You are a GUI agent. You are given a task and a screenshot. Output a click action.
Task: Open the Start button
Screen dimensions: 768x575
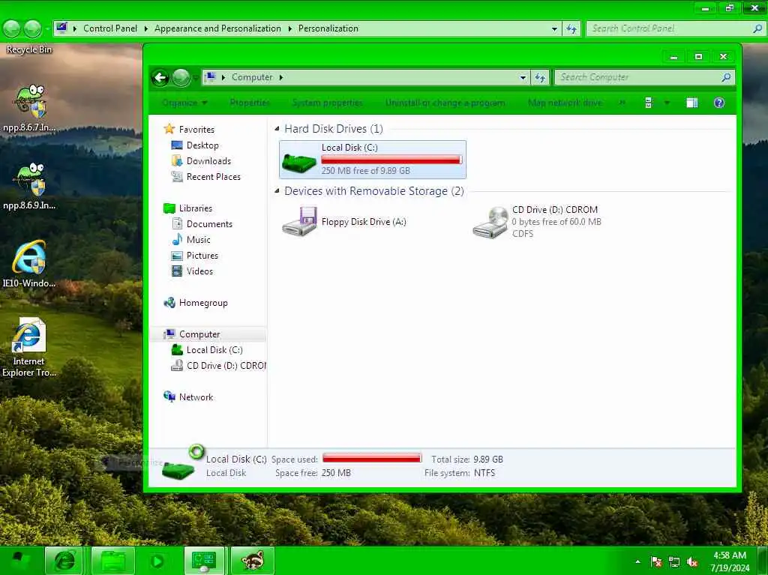[19, 560]
